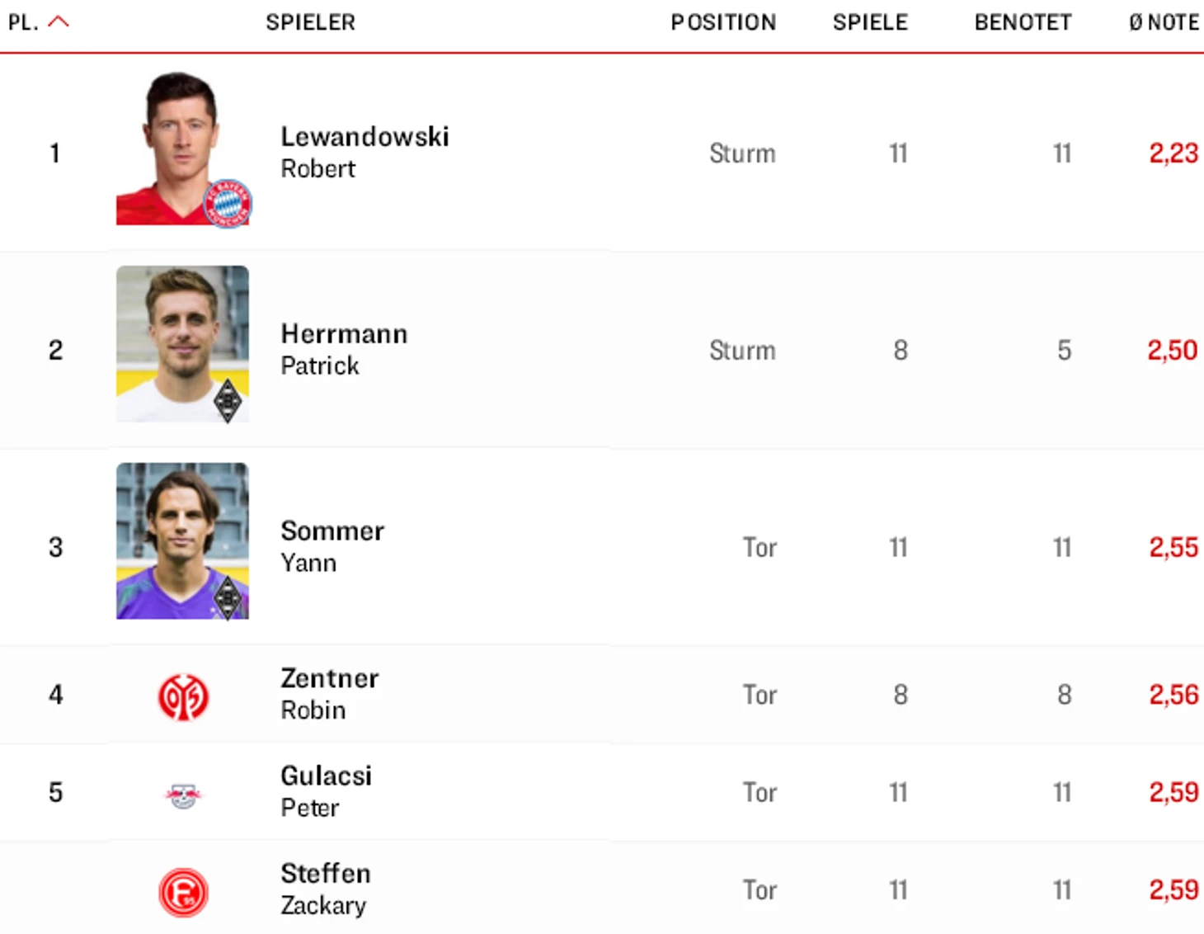Open Steffen Zackary player profile link
This screenshot has height=934, width=1204.
(326, 889)
